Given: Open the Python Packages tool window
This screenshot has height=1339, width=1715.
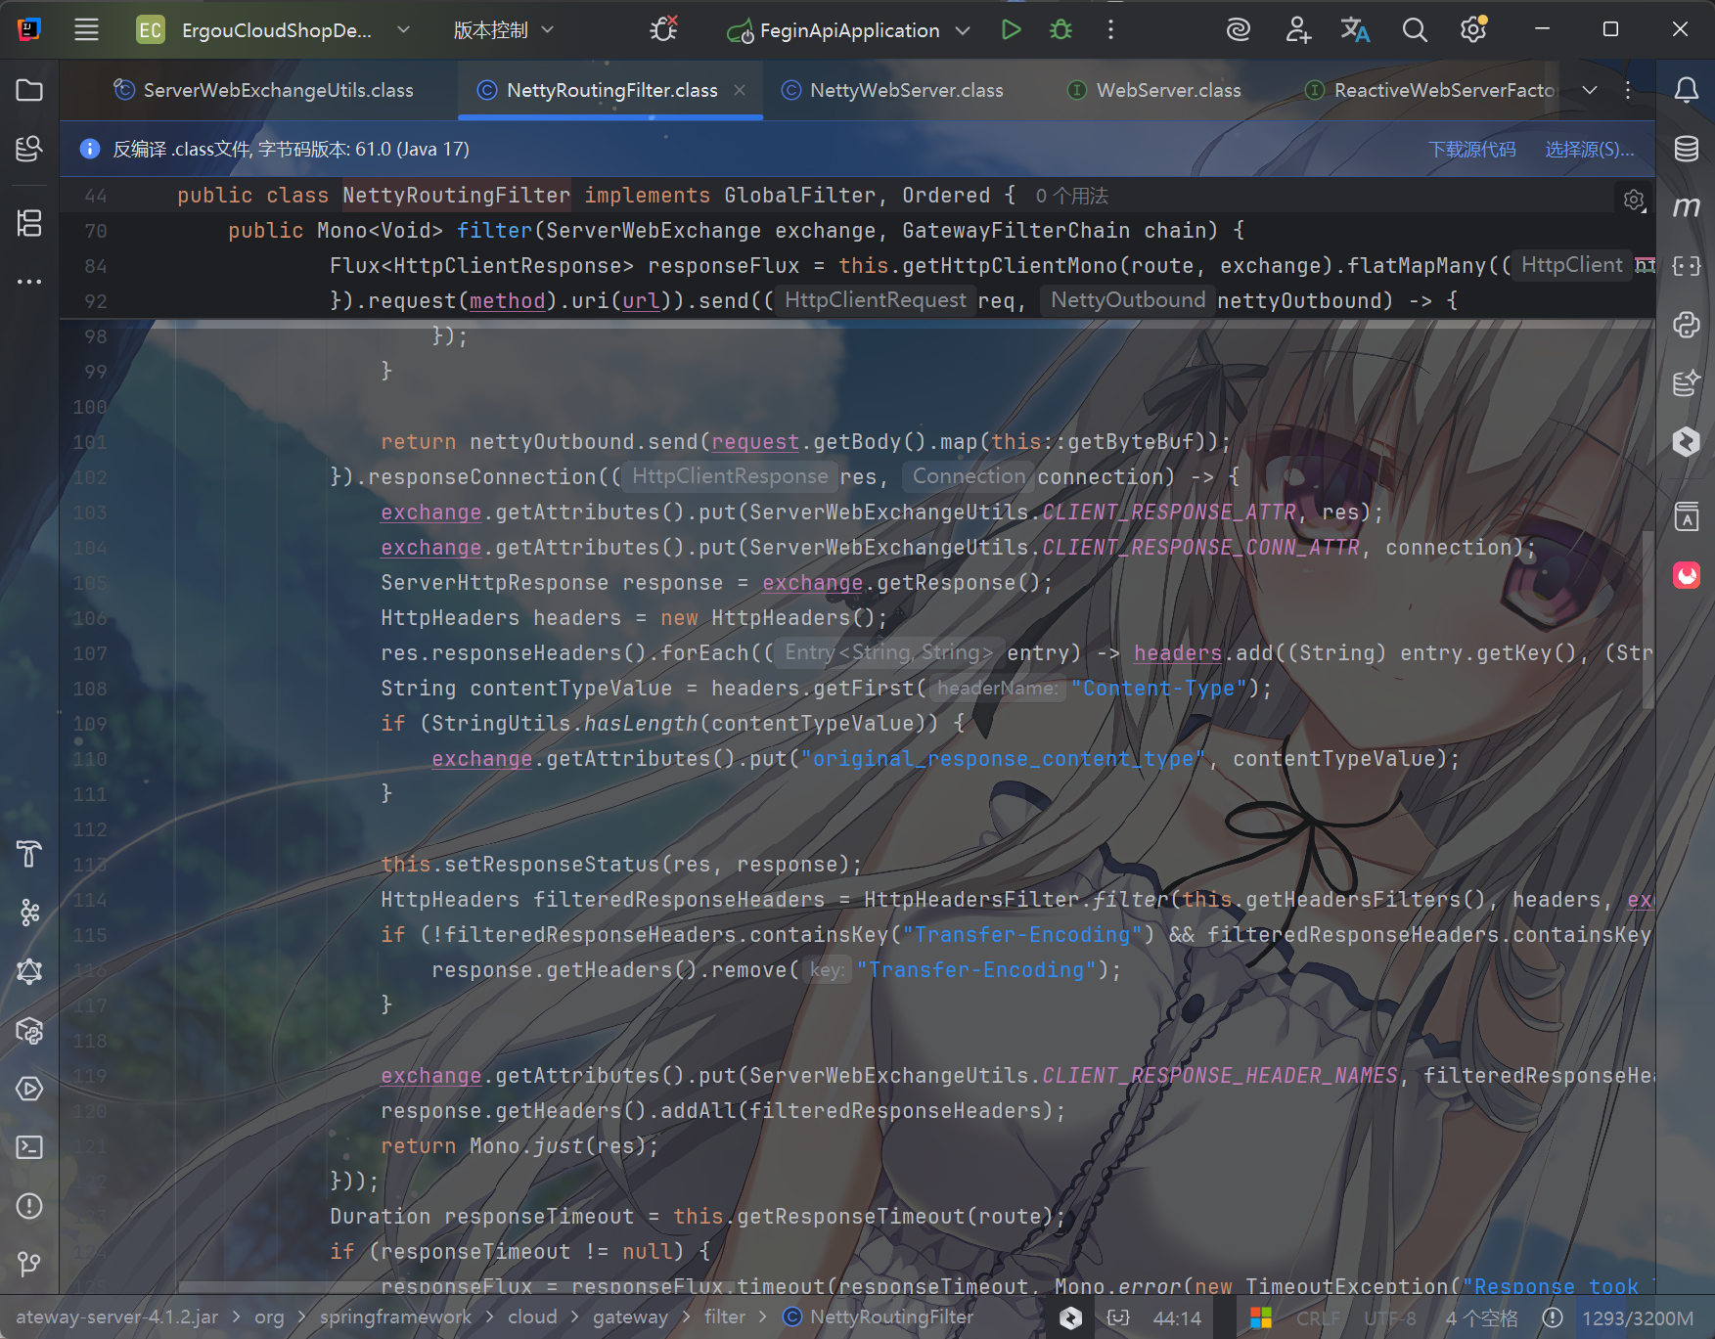Looking at the screenshot, I should (x=29, y=1030).
